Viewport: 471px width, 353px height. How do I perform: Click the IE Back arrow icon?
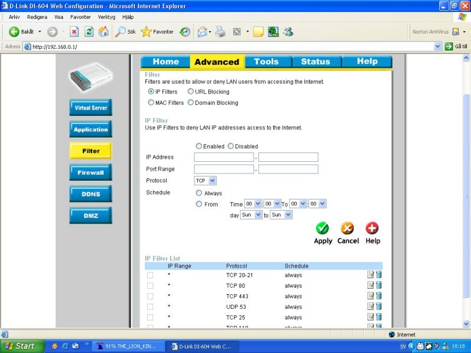pos(14,32)
